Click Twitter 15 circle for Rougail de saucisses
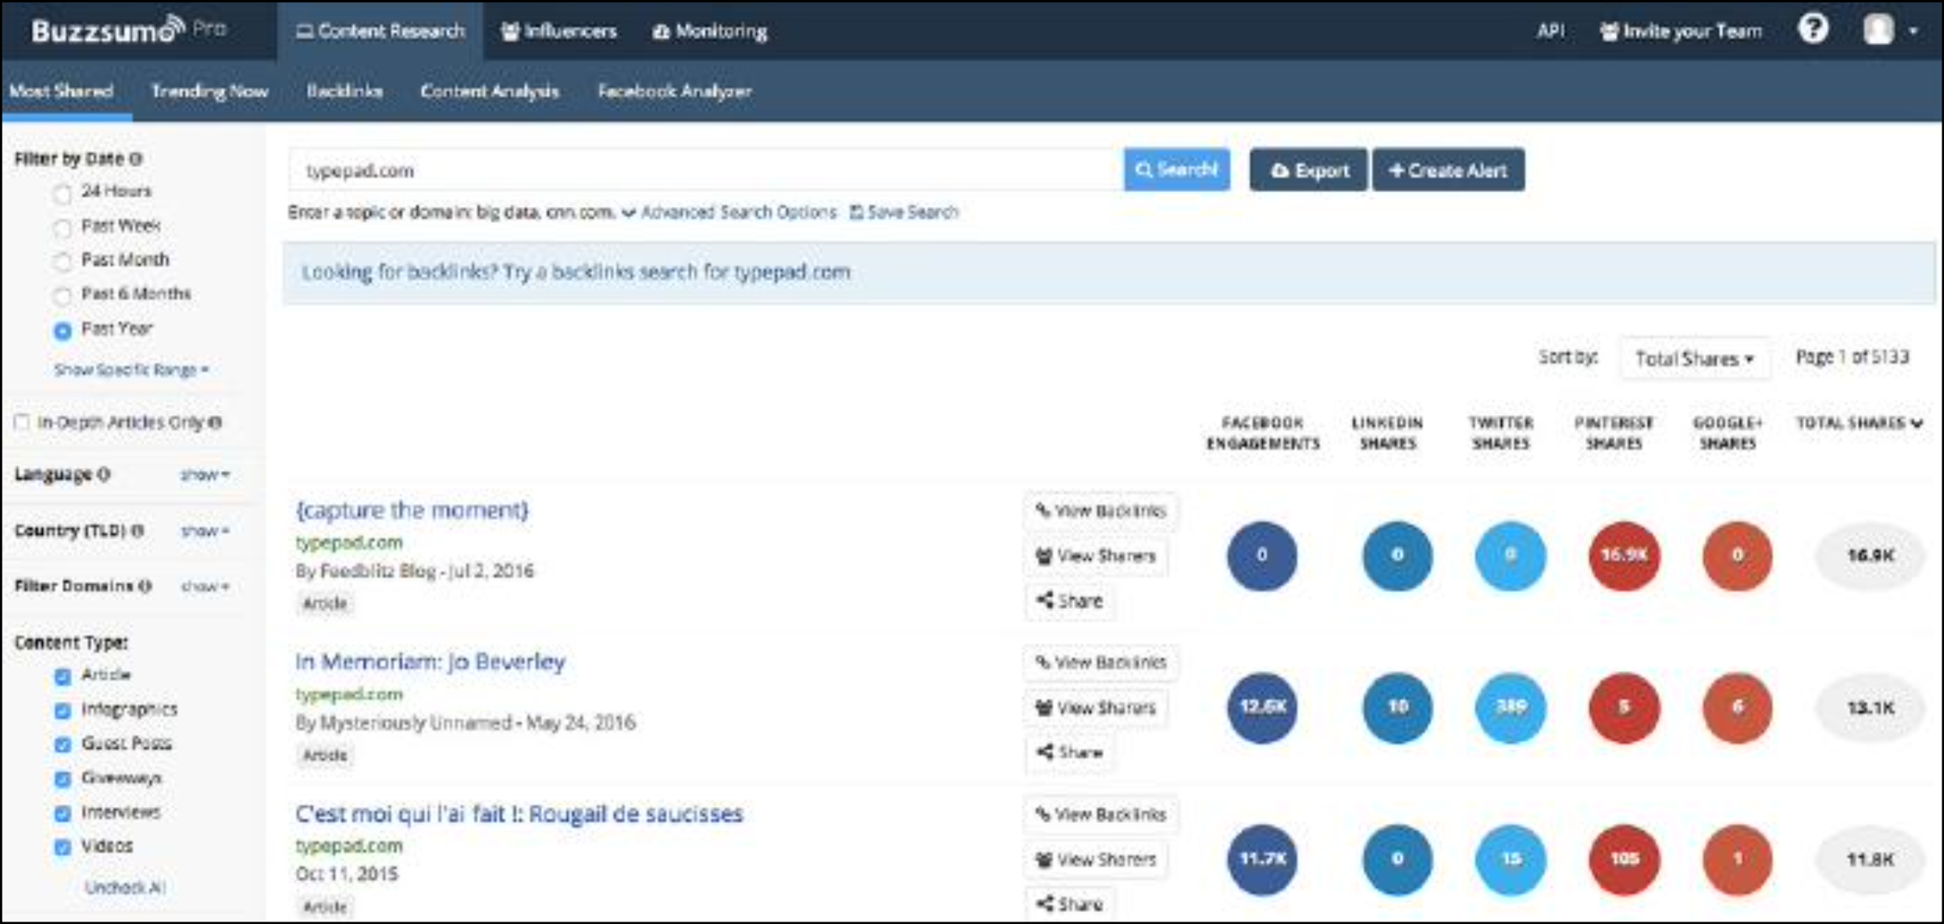 point(1510,859)
